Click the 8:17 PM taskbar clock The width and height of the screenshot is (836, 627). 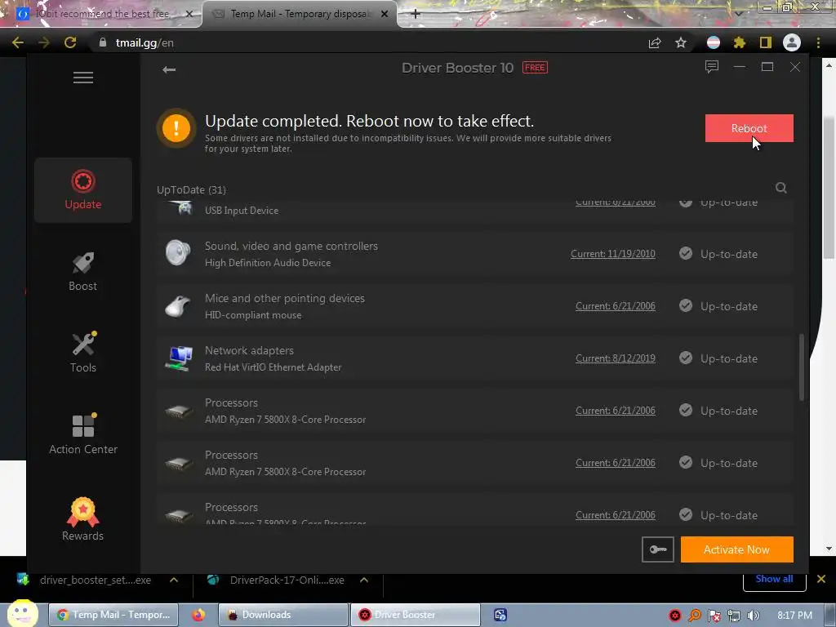coord(795,616)
